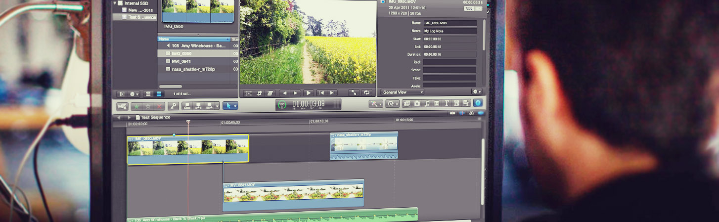Reject clip with the red X icon
This screenshot has width=719, height=222.
point(159,106)
